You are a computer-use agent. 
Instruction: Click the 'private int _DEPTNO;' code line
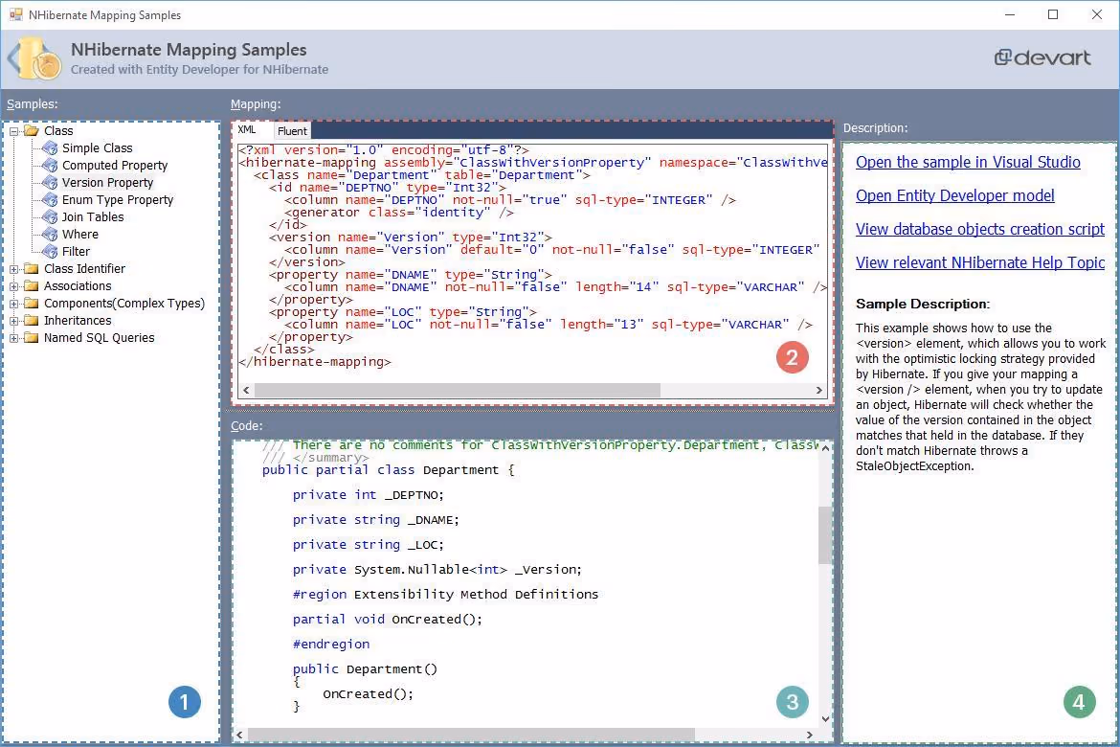368,495
